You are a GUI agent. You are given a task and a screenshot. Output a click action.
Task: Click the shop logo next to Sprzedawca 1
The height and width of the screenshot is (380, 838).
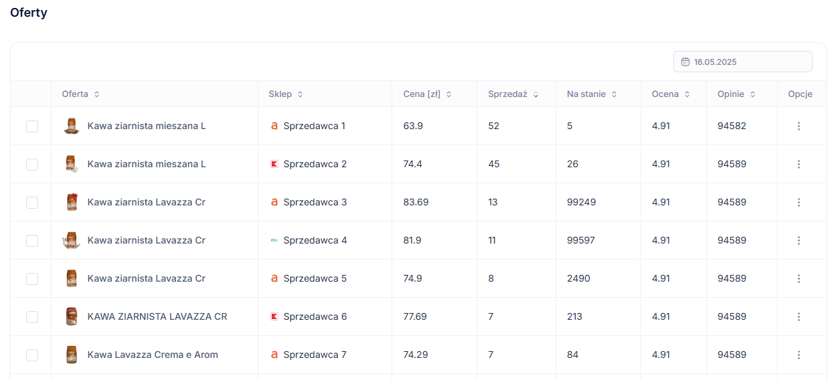tap(274, 126)
